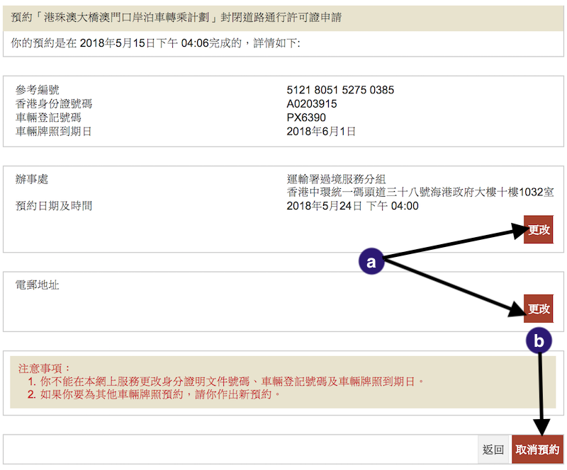Click the circle marker labeled a

[371, 260]
